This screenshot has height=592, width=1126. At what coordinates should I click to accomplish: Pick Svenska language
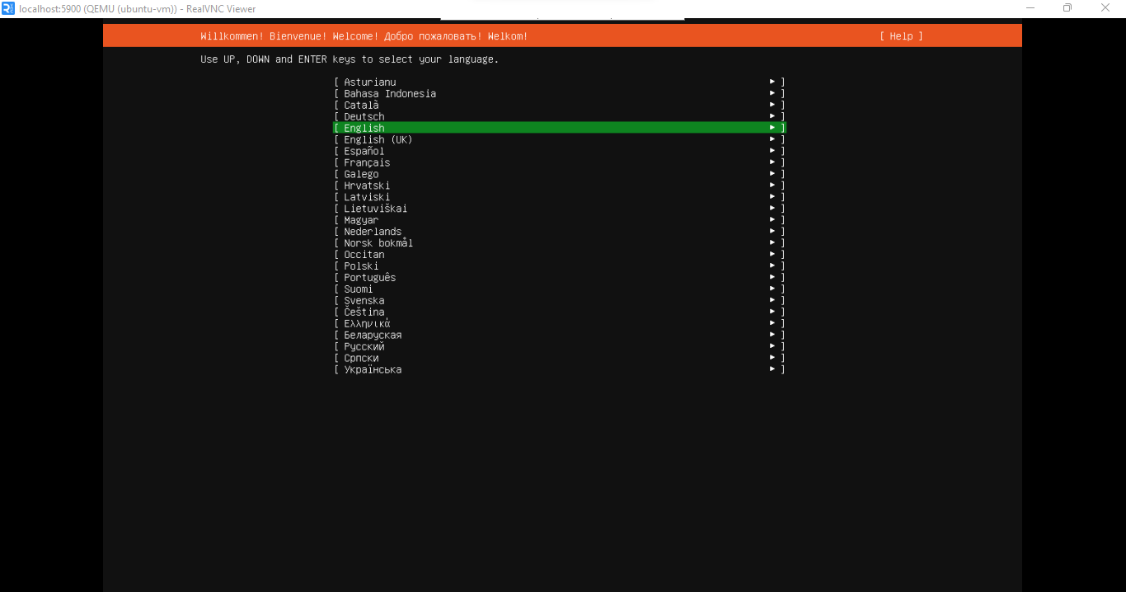560,301
